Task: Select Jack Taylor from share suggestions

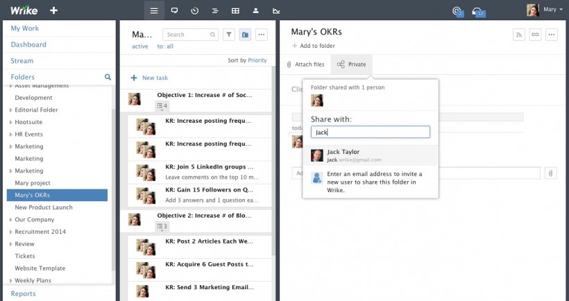Action: tap(371, 155)
